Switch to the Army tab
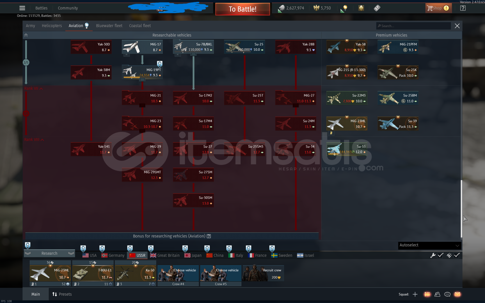The height and width of the screenshot is (303, 485). [30, 26]
